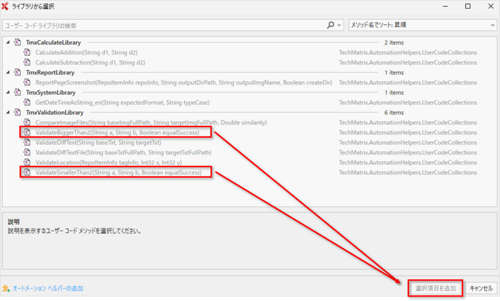Collapse the TmxReportLibrary group
Screen dimensions: 500x301
[x=8, y=73]
